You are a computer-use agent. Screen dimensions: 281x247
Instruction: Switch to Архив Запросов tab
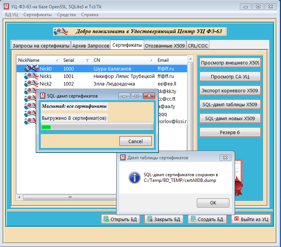(91, 46)
